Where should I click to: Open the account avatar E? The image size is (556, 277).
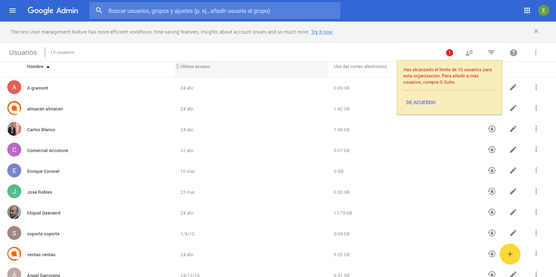click(543, 10)
